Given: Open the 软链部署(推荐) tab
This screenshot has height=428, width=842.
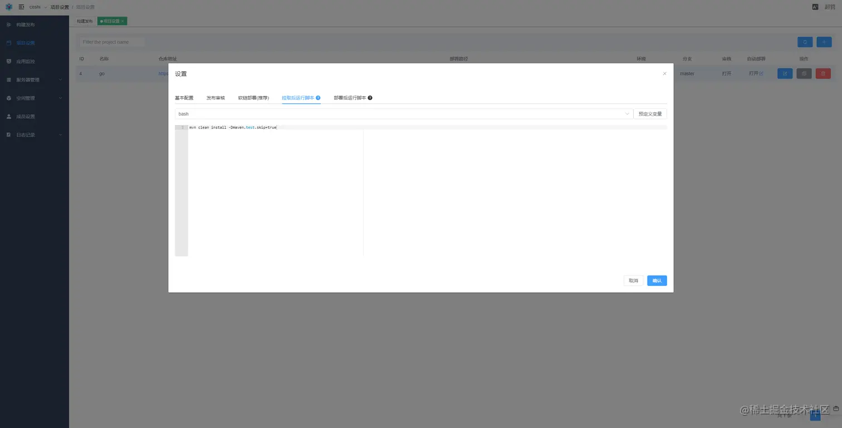Looking at the screenshot, I should click(x=253, y=97).
